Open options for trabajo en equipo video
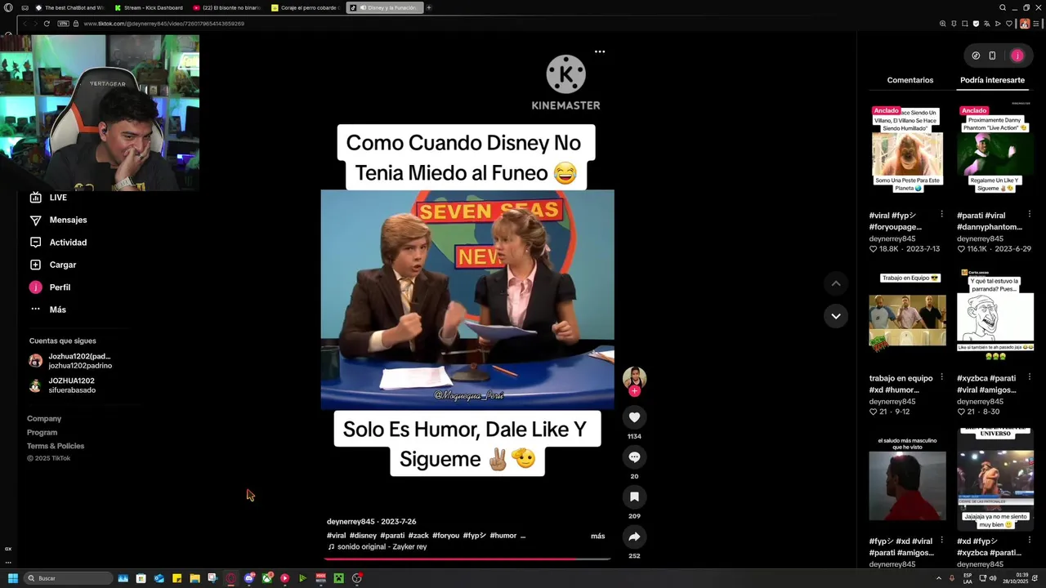The height and width of the screenshot is (588, 1046). 941,377
